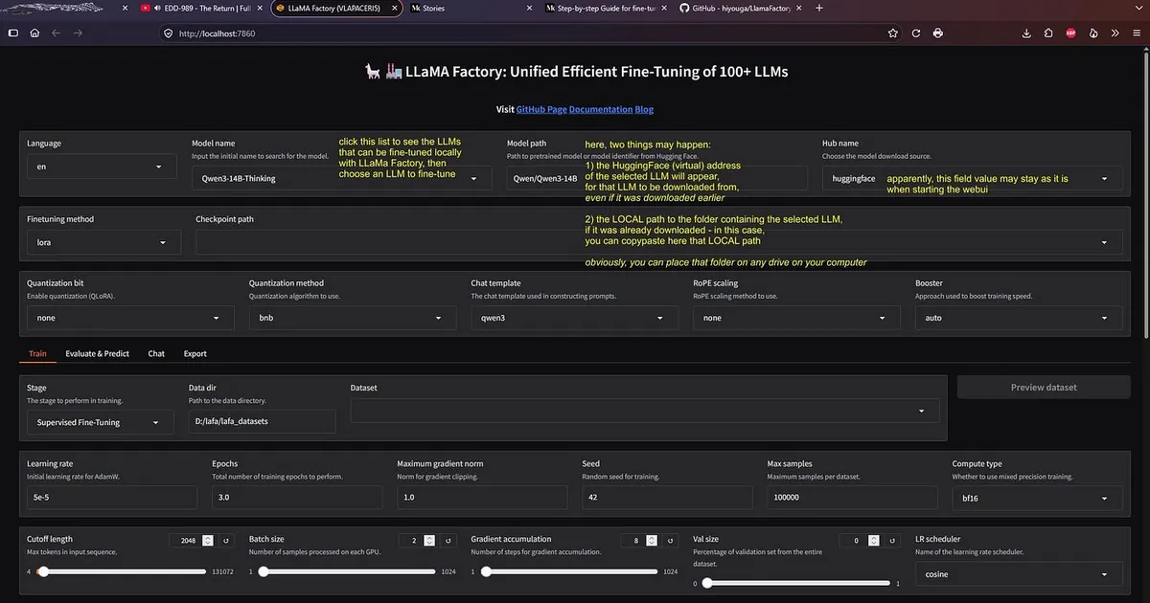Reset Gradient accumulation to default

point(671,541)
